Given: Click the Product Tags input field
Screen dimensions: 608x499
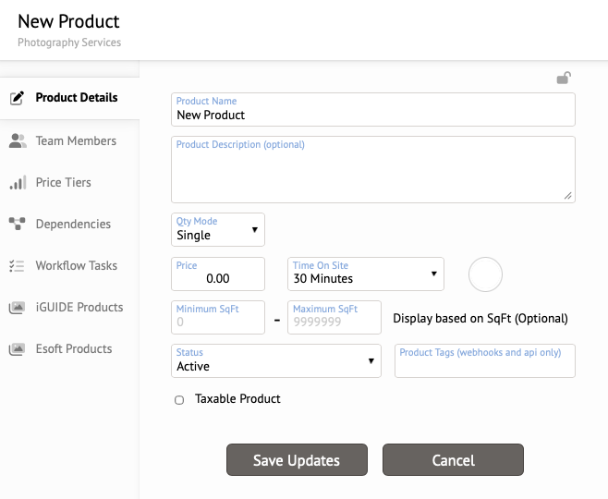Looking at the screenshot, I should point(485,360).
